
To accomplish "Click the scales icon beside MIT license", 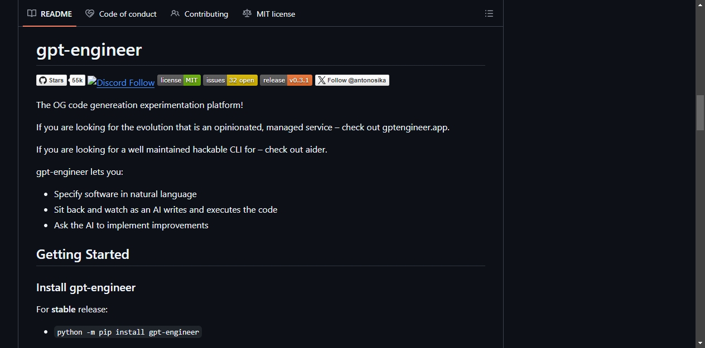I will (x=247, y=13).
